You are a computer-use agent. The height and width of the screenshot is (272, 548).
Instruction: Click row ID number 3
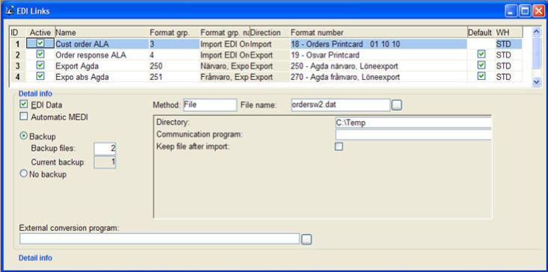(x=17, y=66)
